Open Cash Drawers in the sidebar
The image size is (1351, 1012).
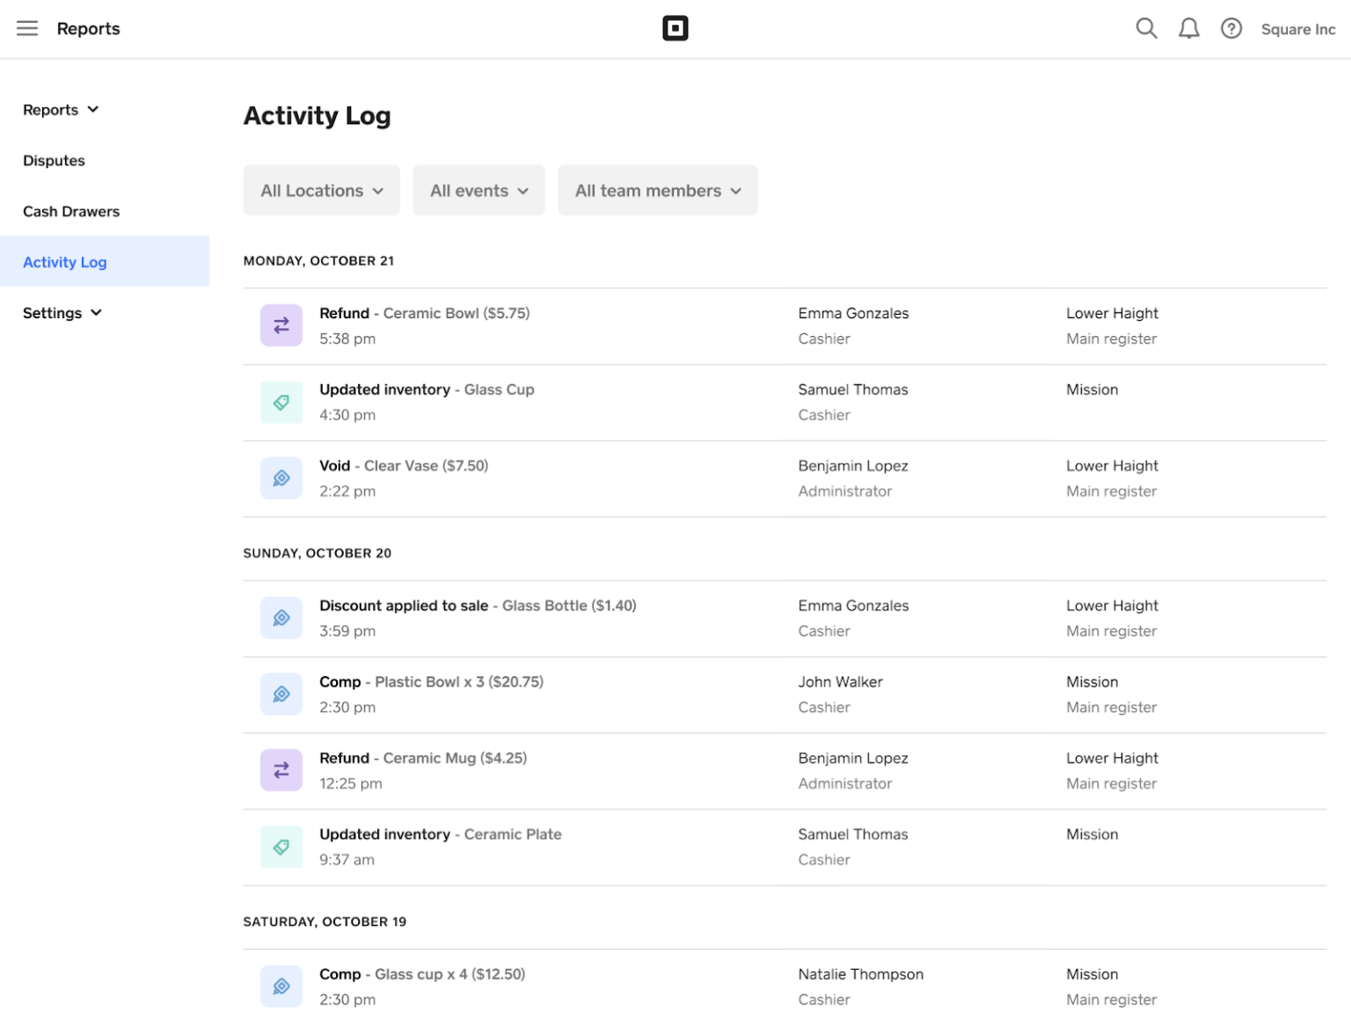(x=71, y=211)
